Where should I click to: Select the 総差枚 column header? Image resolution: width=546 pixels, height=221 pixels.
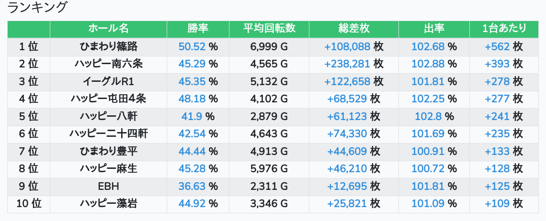pos(353,29)
